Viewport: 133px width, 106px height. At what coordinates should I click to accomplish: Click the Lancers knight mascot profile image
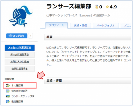point(21,16)
